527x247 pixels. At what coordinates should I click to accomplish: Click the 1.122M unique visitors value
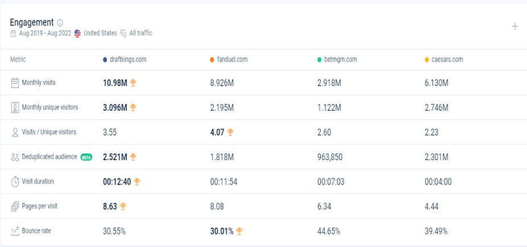coord(329,107)
